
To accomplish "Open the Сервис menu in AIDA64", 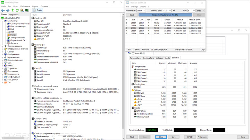I will click(35, 6).
